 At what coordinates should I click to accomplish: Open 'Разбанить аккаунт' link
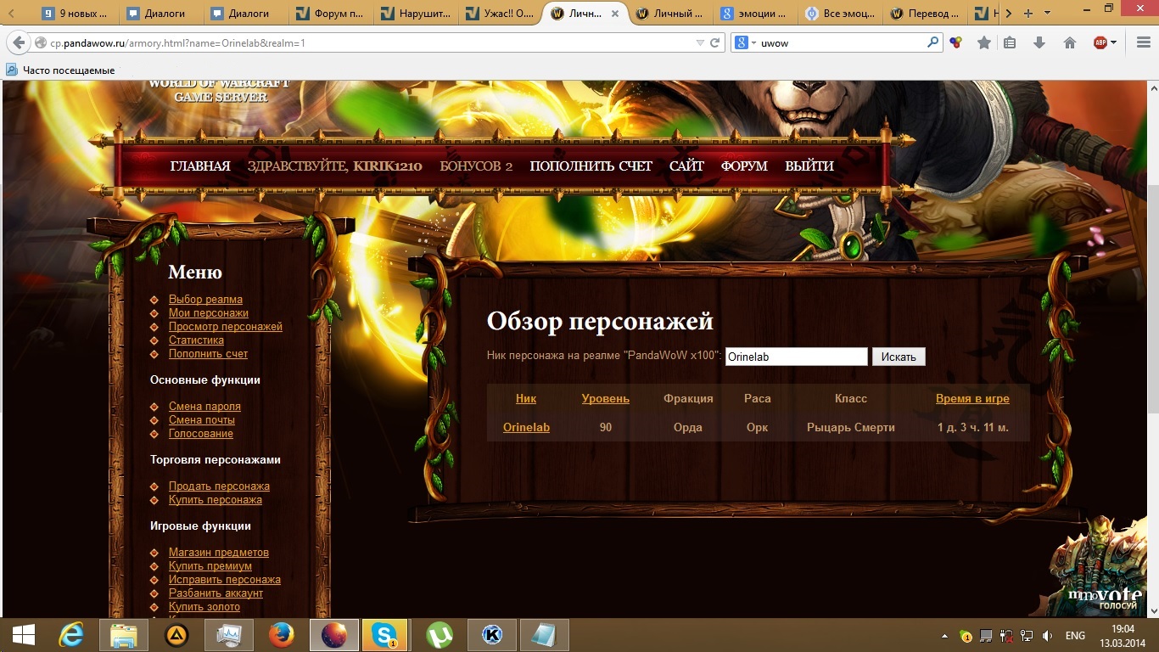coord(216,593)
